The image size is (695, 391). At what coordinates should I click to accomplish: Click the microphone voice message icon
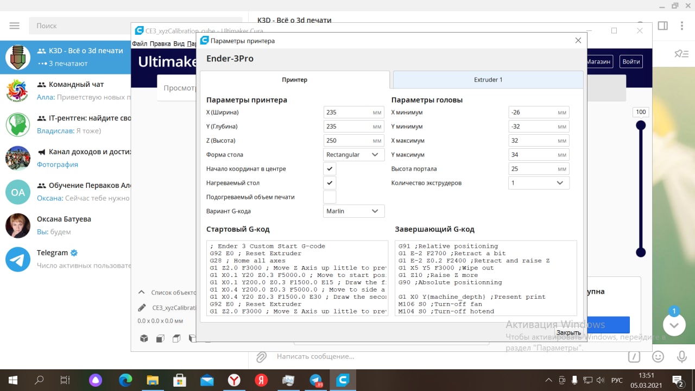681,357
